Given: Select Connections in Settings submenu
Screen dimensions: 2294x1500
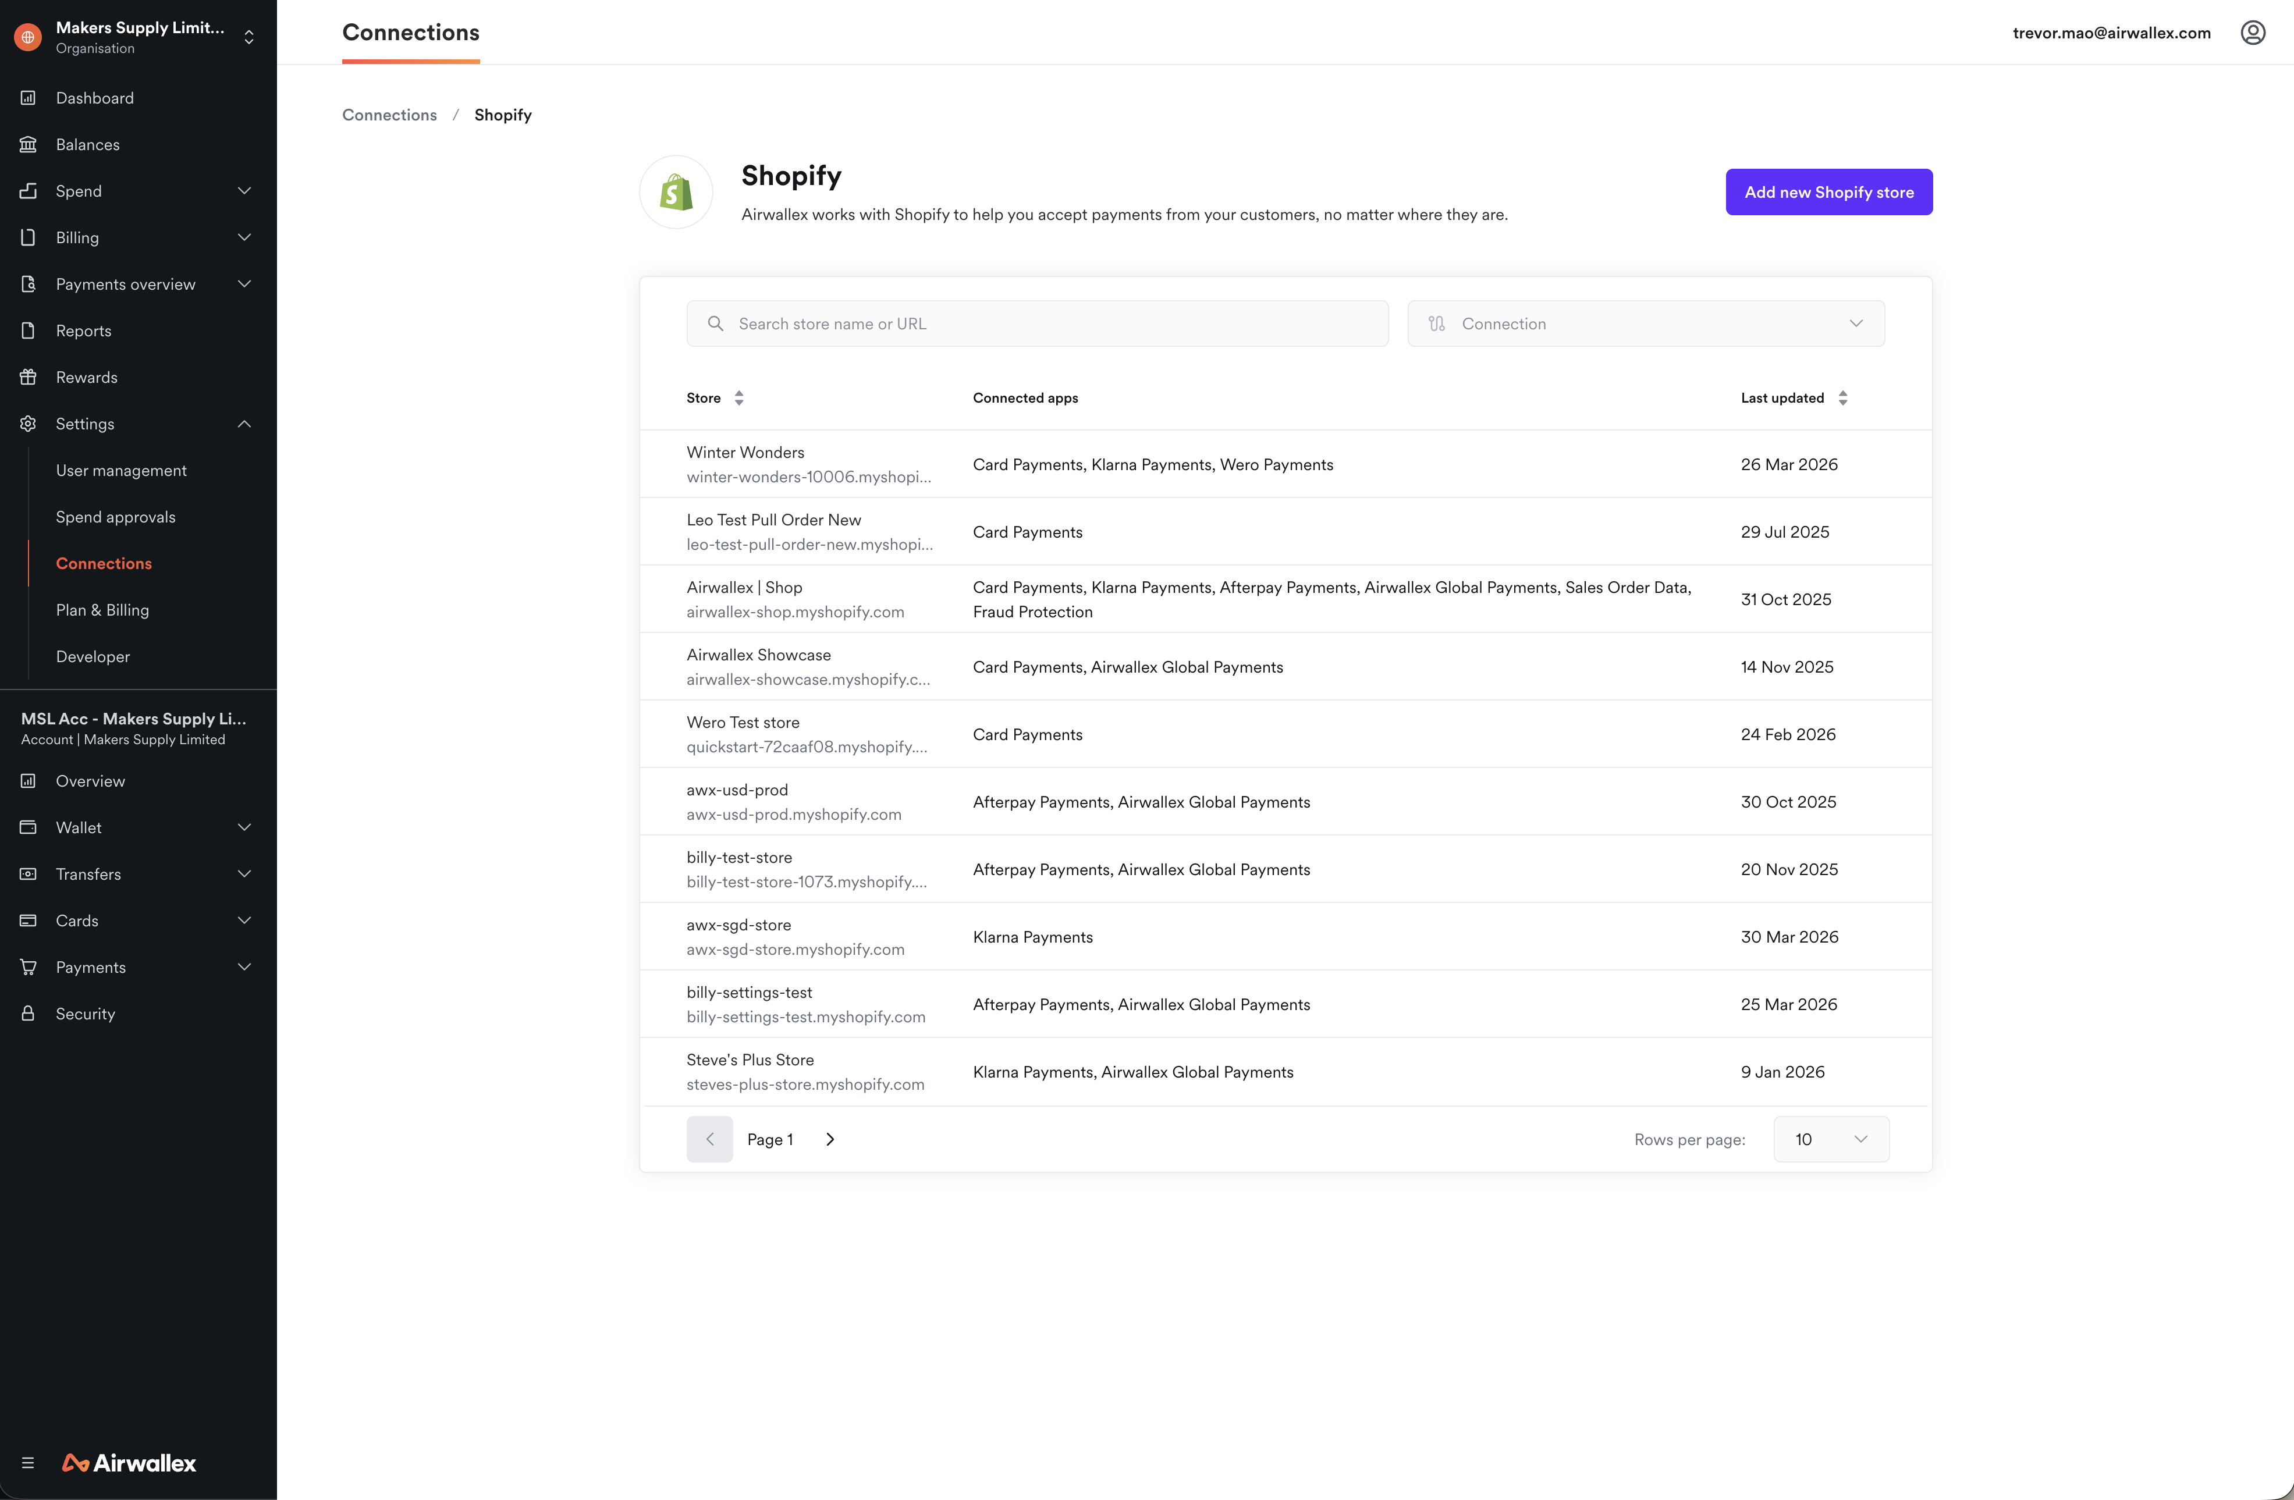Looking at the screenshot, I should 104,563.
